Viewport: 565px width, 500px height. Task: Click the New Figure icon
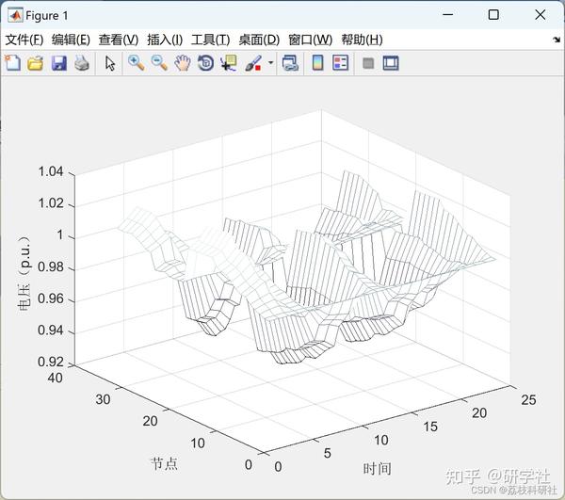13,63
